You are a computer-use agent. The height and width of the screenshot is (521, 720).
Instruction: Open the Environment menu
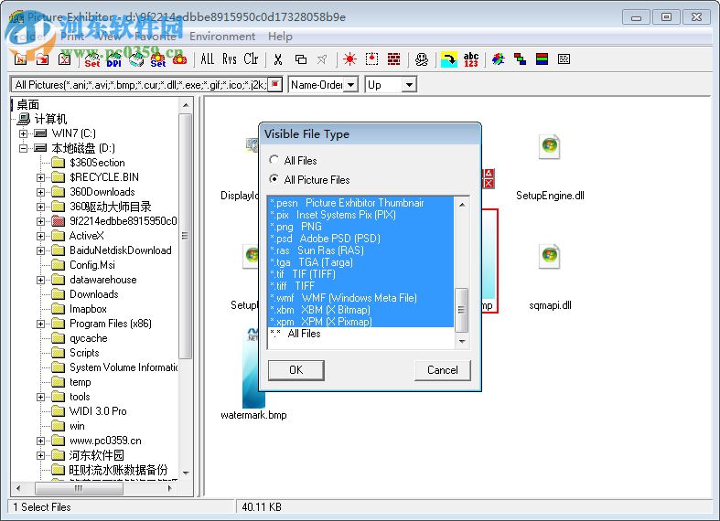222,37
